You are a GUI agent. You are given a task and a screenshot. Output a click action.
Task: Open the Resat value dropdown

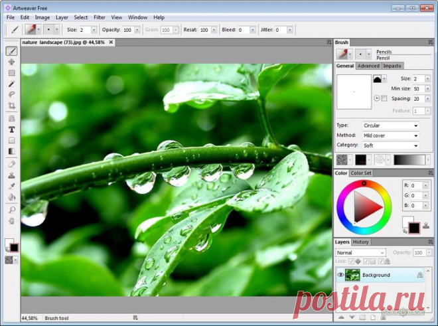click(214, 30)
